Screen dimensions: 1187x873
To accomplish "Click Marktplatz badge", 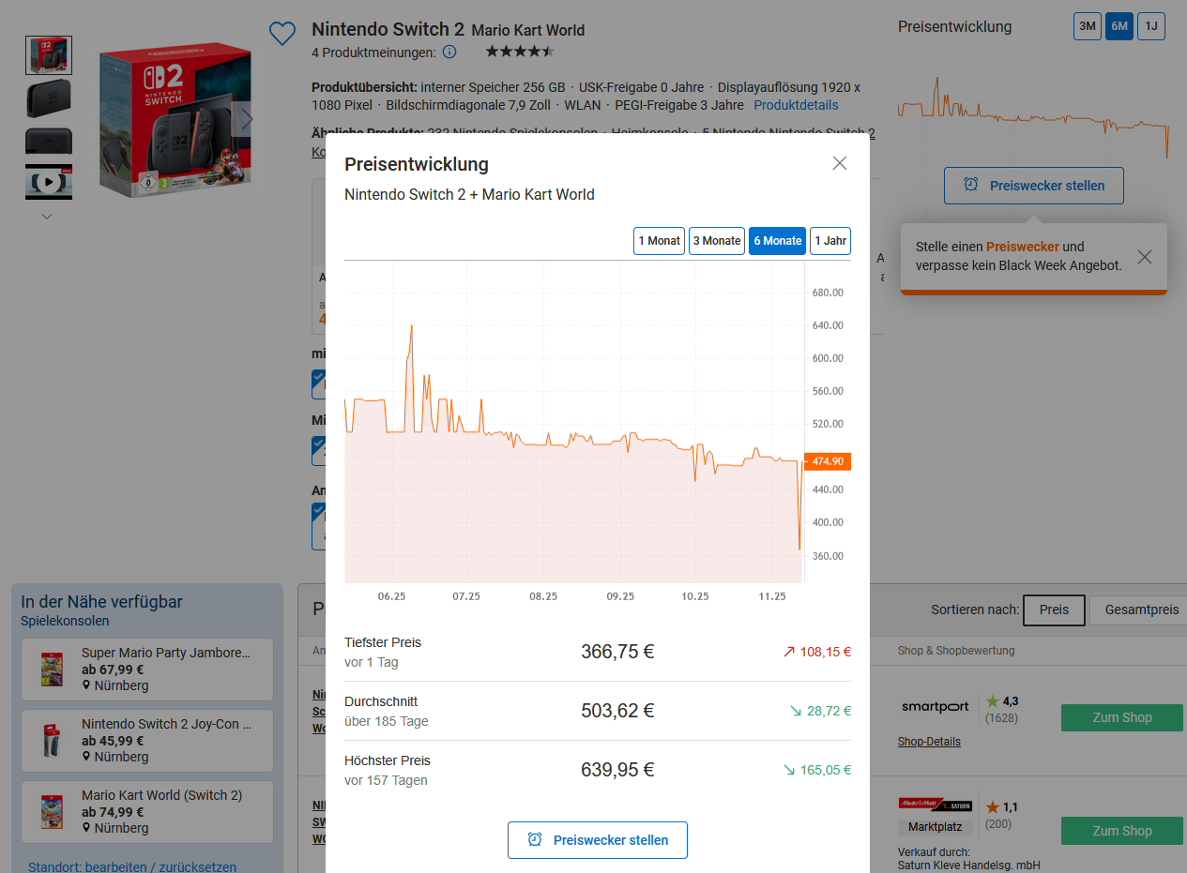I will (x=935, y=827).
